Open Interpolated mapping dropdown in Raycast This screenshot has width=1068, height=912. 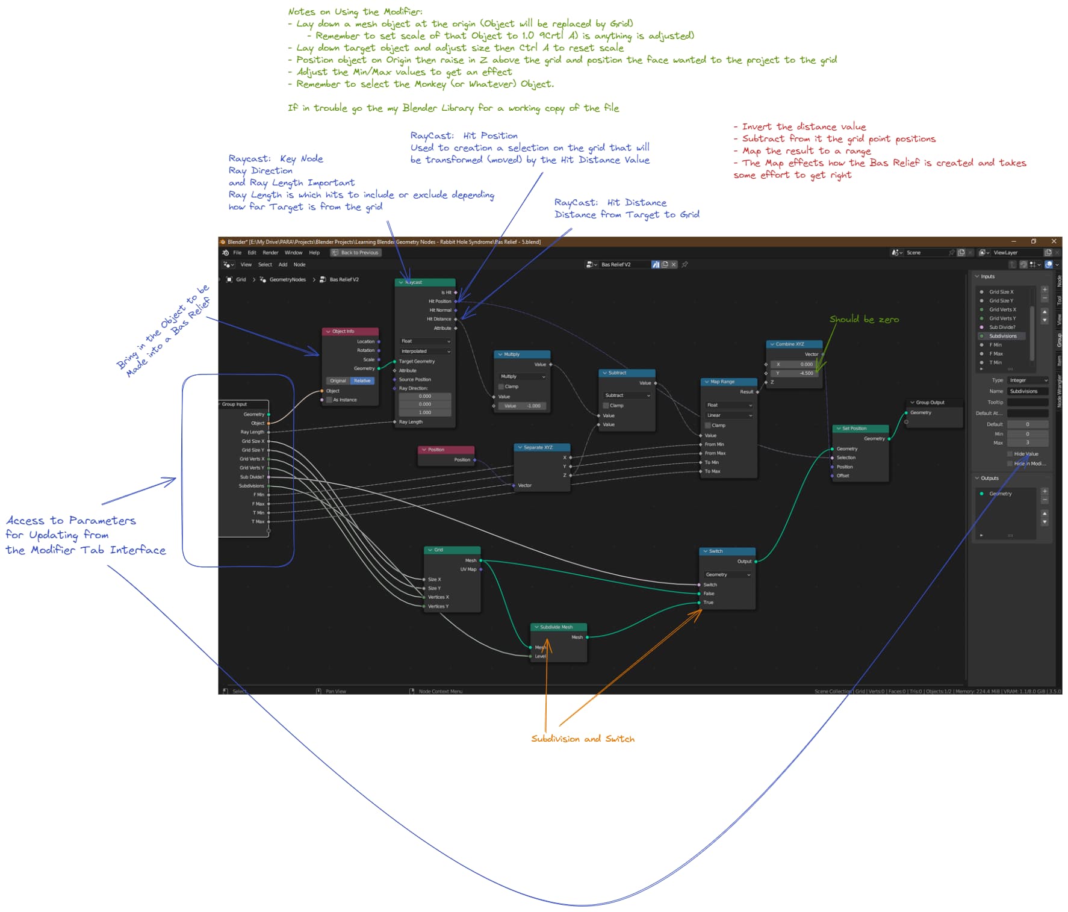425,351
